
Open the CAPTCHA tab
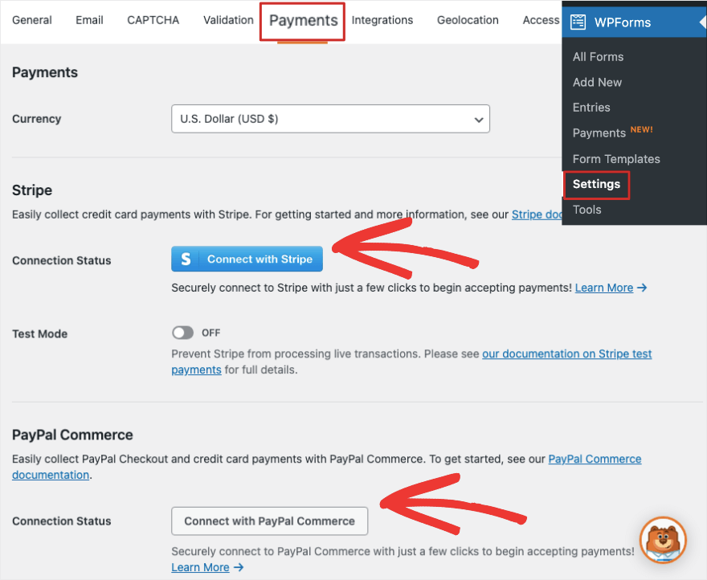tap(153, 20)
